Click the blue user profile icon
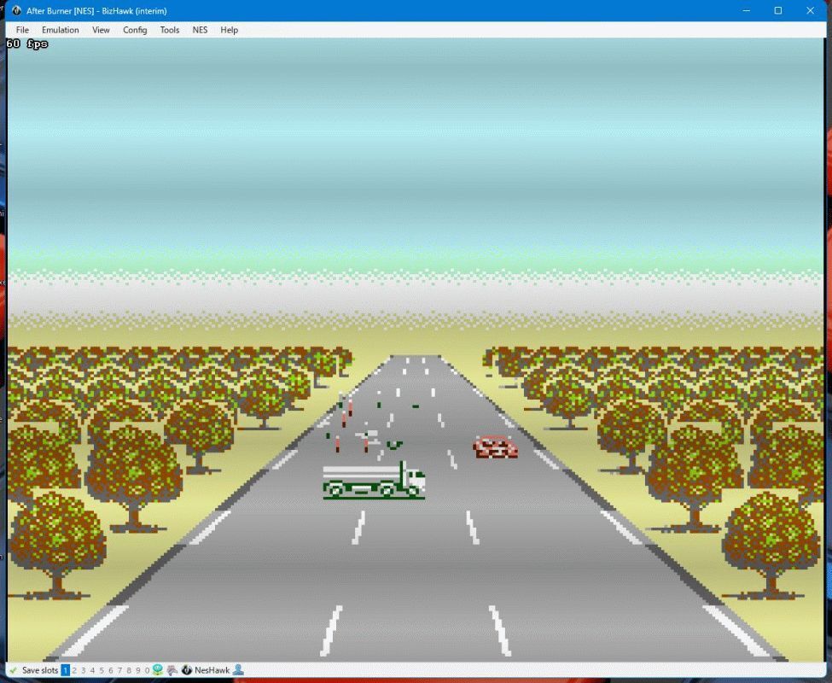 click(238, 669)
